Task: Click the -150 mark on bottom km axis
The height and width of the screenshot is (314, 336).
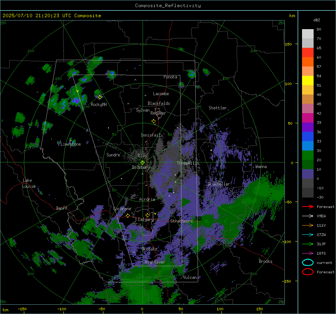Action: click(x=22, y=309)
